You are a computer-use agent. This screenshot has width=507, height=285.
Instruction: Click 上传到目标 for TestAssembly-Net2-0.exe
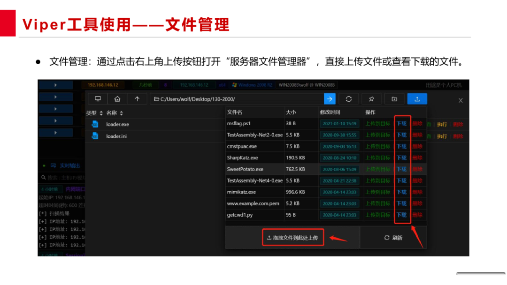377,135
